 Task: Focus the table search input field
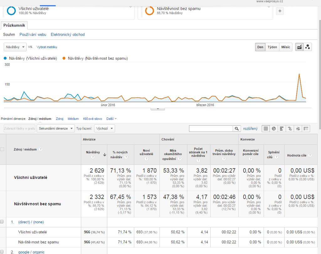211,129
